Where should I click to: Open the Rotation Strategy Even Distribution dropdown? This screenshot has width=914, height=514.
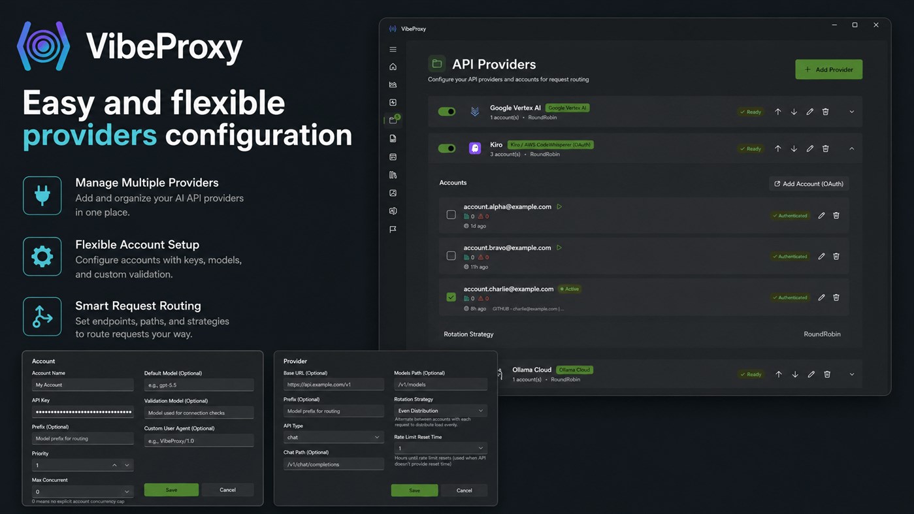[x=441, y=411]
